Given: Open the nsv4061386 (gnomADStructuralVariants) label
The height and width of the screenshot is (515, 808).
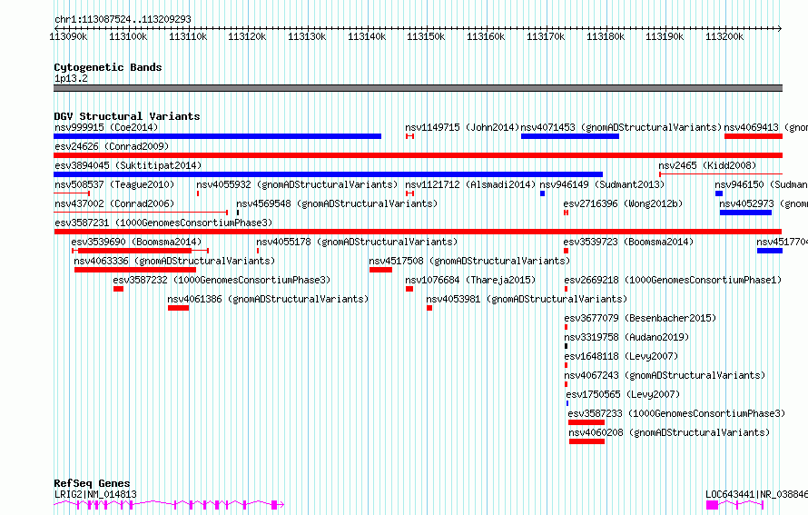Looking at the screenshot, I should [x=268, y=299].
